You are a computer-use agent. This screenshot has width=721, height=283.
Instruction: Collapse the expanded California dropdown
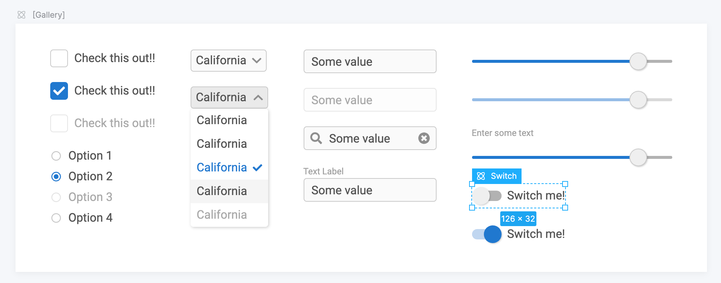click(x=229, y=98)
